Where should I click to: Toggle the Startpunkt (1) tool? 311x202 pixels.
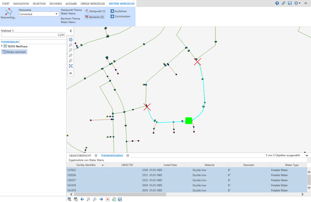point(95,11)
